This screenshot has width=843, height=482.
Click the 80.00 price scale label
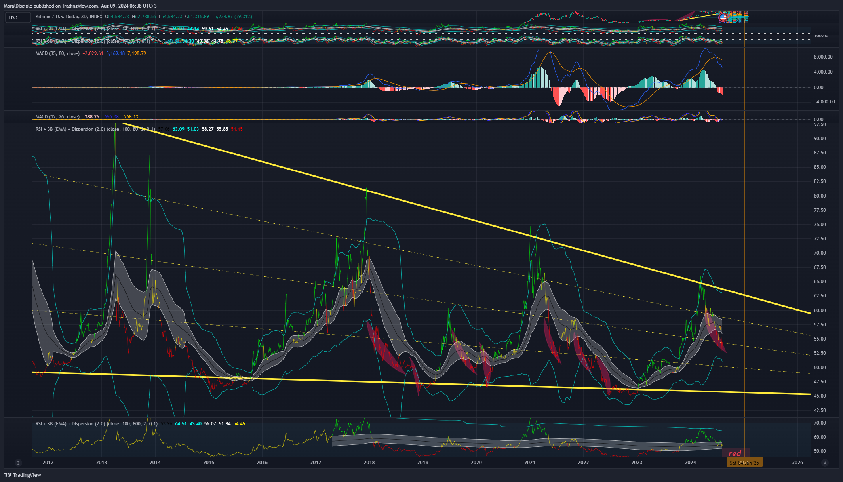(x=820, y=196)
